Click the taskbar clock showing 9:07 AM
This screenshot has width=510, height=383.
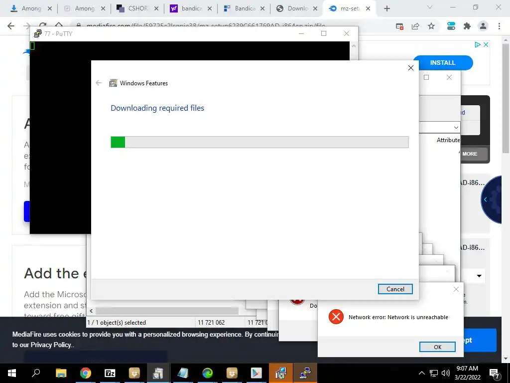467,373
